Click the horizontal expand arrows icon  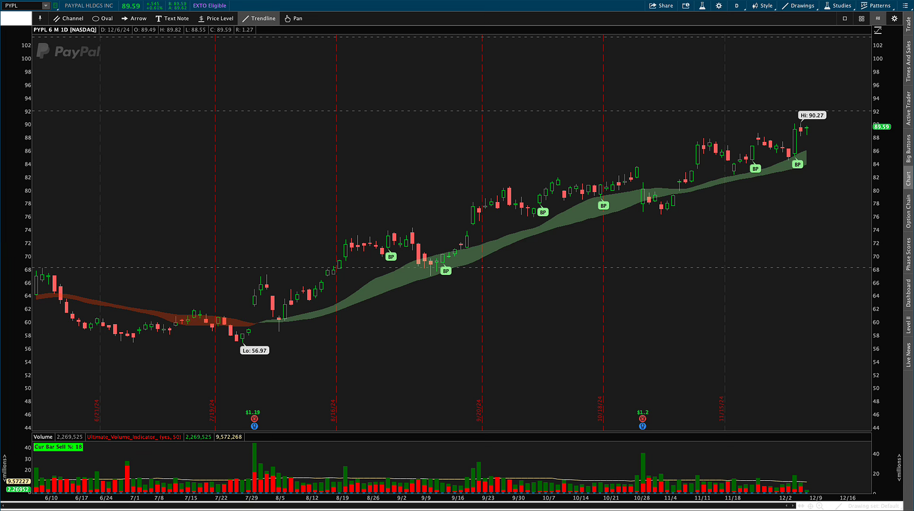click(800, 506)
